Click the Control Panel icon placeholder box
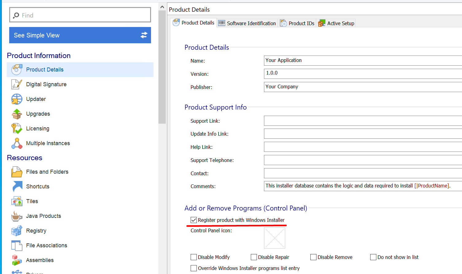The image size is (462, 274). [x=274, y=238]
